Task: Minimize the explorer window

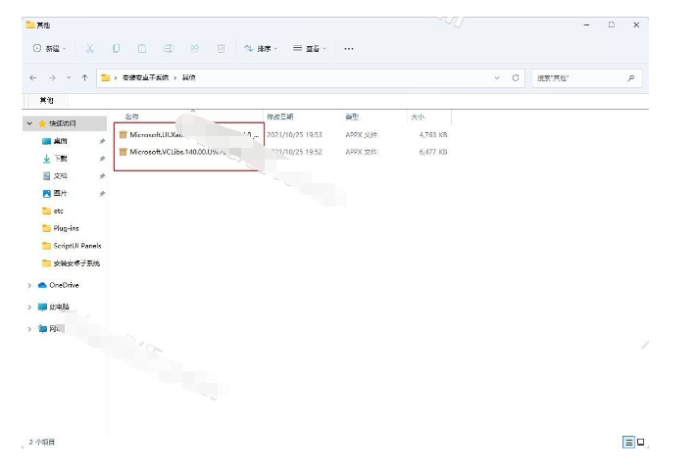Action: tap(587, 24)
